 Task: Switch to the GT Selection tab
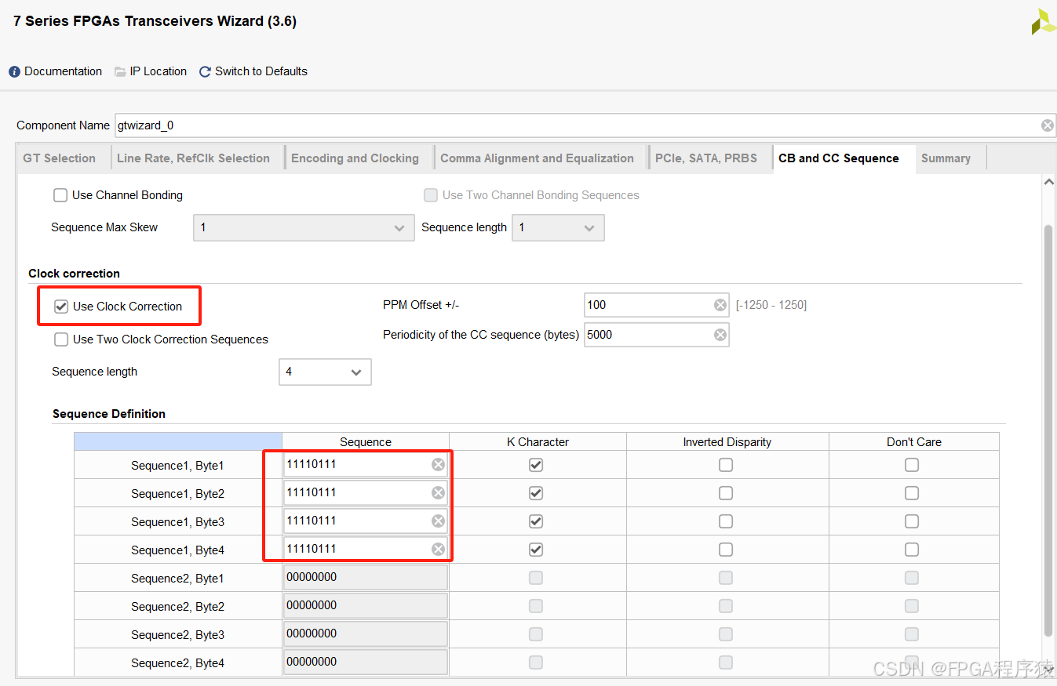60,158
